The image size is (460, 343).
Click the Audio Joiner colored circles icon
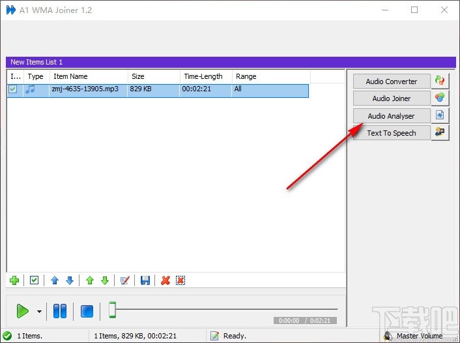coord(440,98)
